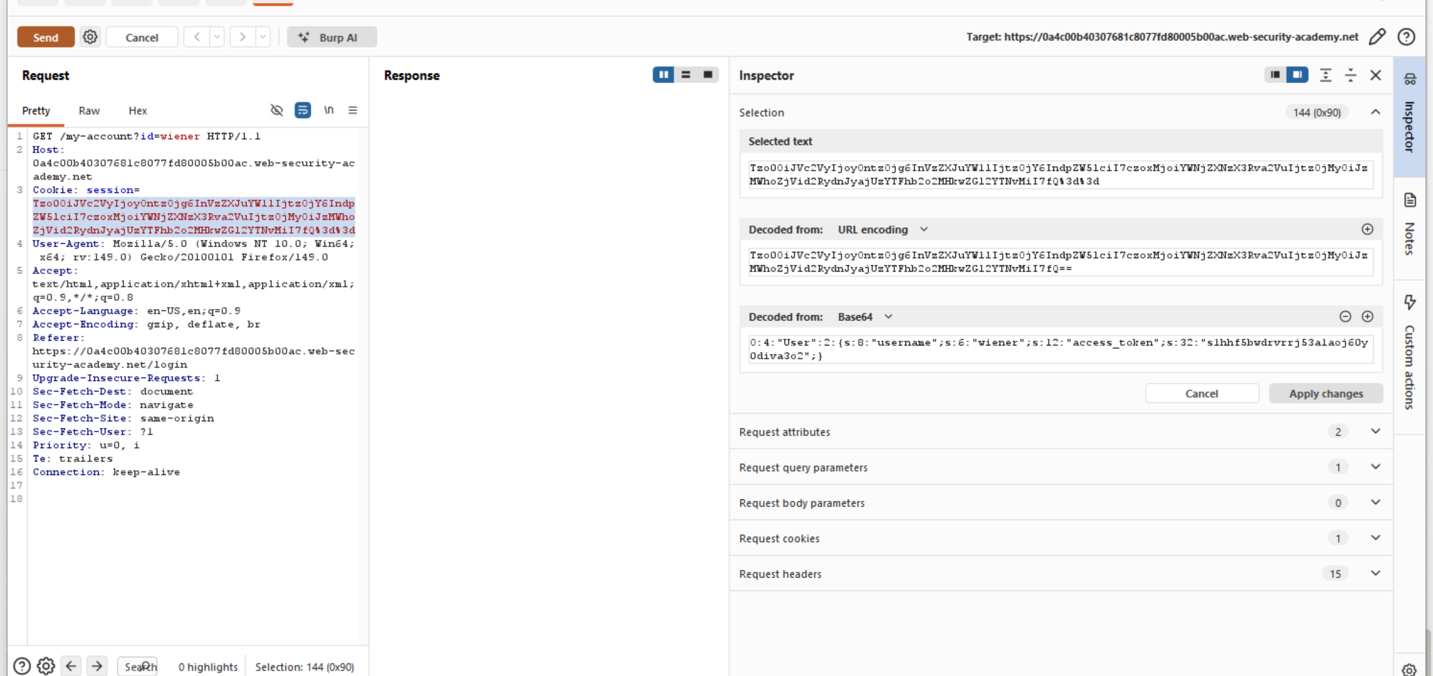The height and width of the screenshot is (676, 1433).
Task: Open search help icon at bottom left
Action: click(x=22, y=666)
